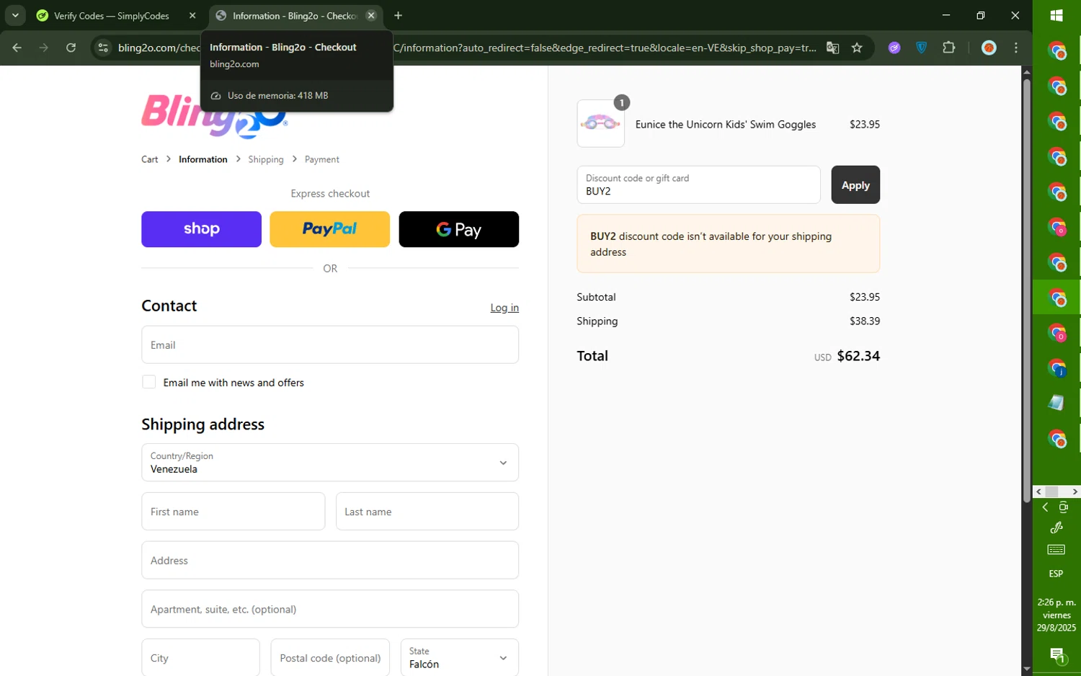Viewport: 1081px width, 676px height.
Task: Open the Chrome profile avatar
Action: click(989, 48)
